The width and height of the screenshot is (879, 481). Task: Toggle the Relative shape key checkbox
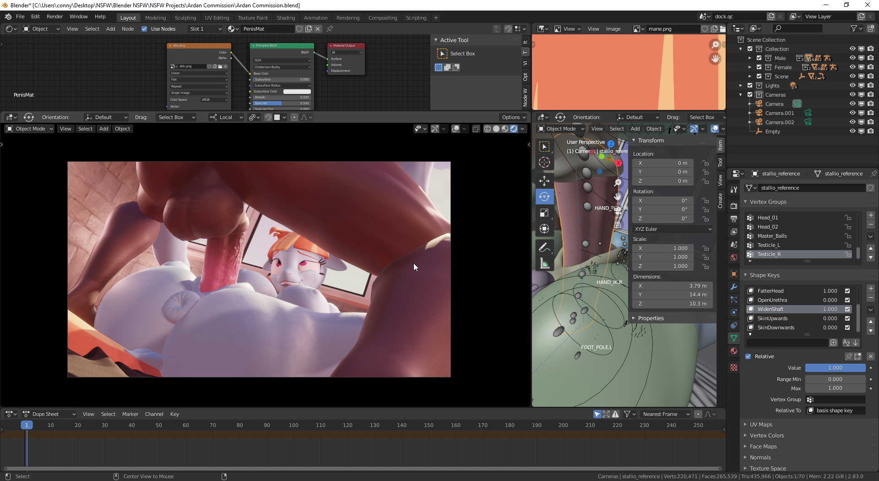coord(748,356)
